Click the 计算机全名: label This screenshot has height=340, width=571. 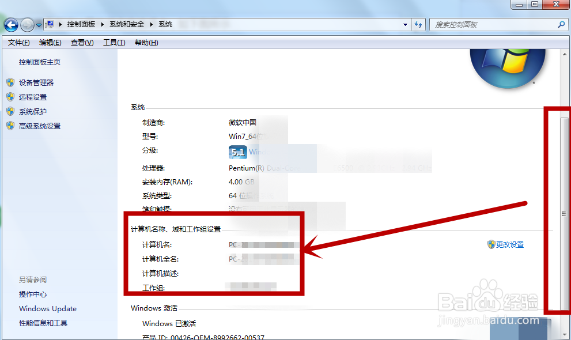160,259
